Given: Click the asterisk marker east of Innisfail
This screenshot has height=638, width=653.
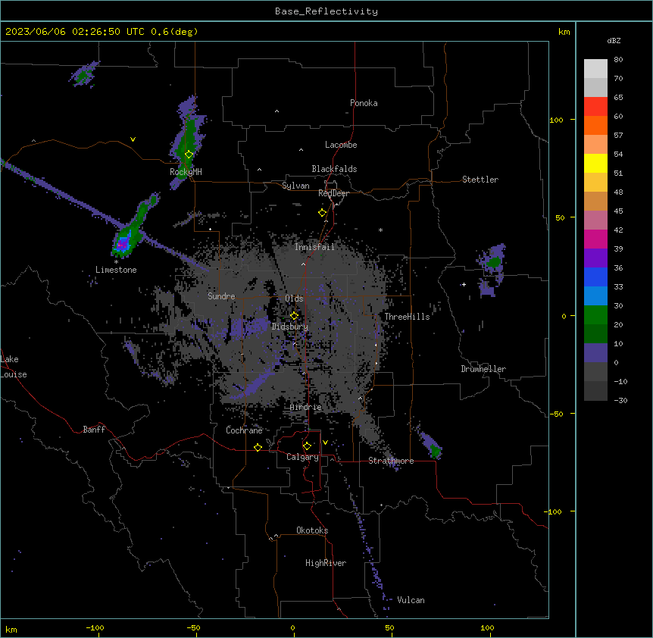Looking at the screenshot, I should coord(380,230).
